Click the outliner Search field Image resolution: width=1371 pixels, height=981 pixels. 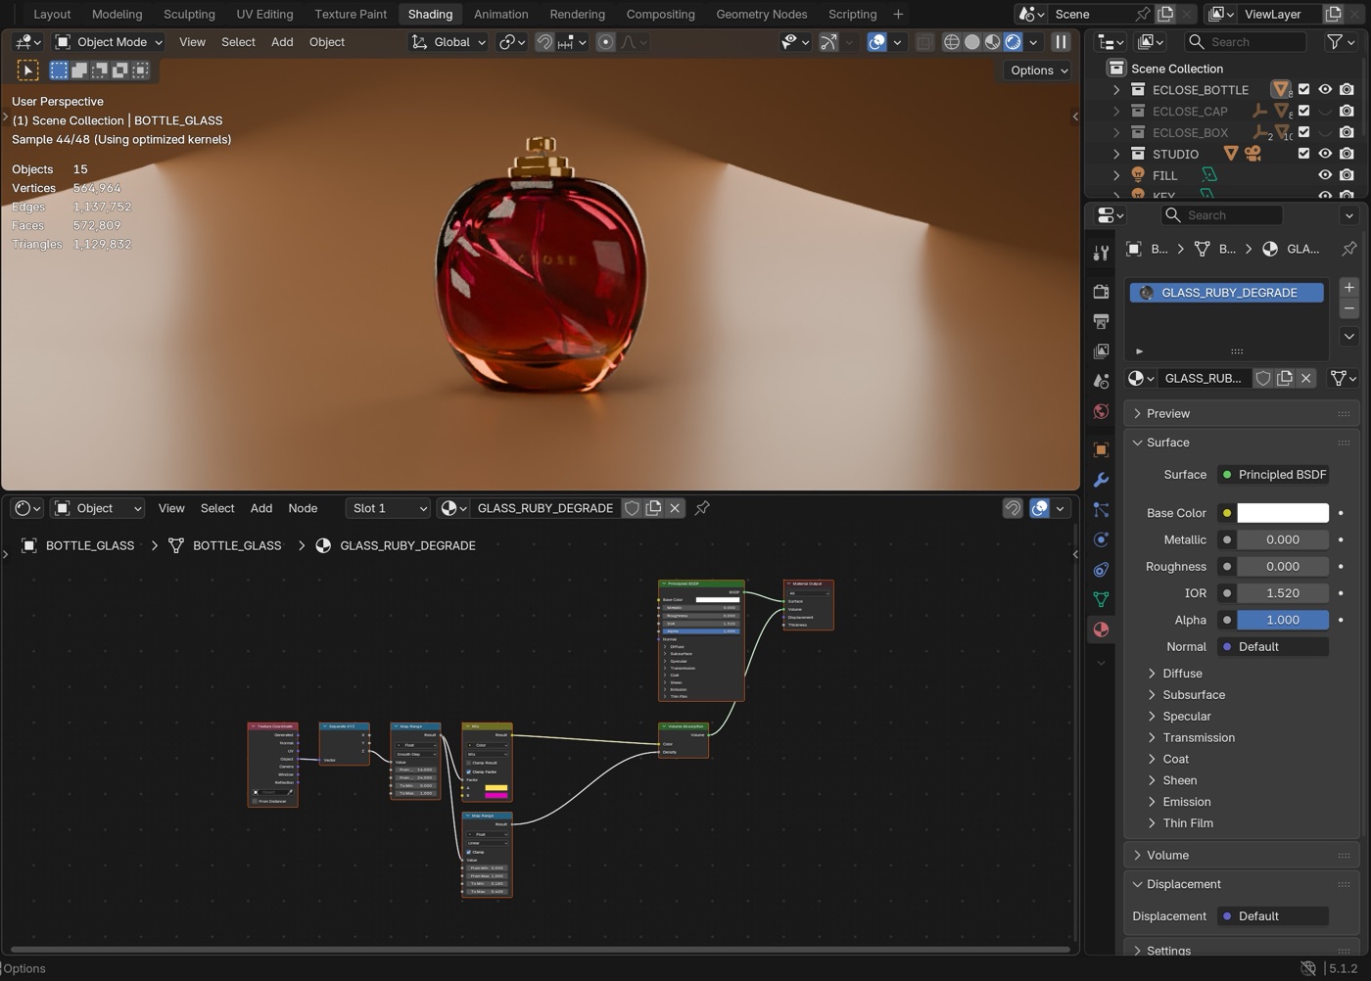click(x=1246, y=42)
